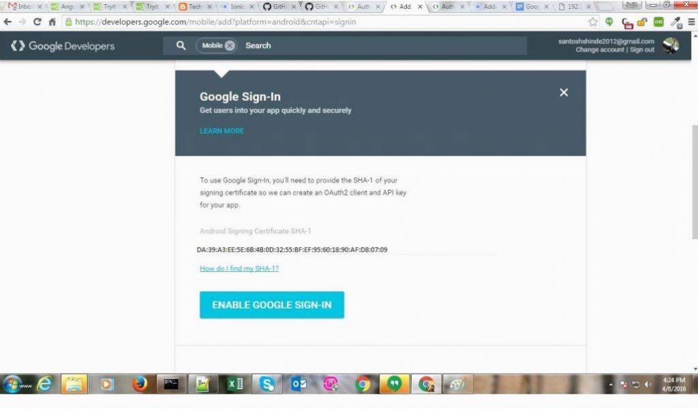Open Google Chrome taskbar icon
The image size is (698, 409).
click(x=363, y=384)
